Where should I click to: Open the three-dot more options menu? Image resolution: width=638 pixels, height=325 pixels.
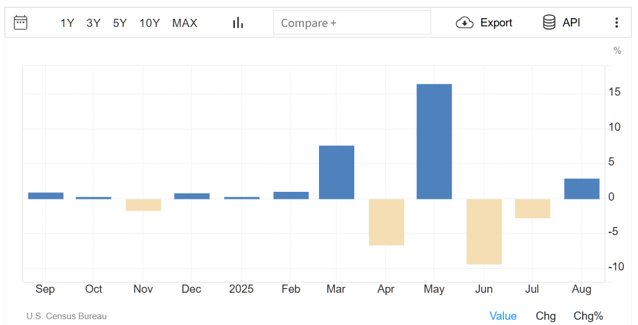(x=616, y=23)
